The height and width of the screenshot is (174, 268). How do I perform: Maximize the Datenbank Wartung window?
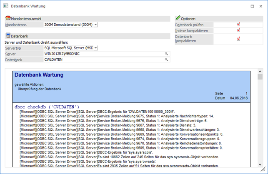252,6
